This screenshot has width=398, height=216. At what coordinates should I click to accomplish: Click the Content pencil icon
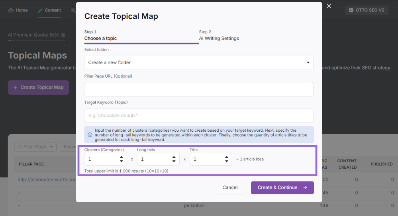(40, 10)
